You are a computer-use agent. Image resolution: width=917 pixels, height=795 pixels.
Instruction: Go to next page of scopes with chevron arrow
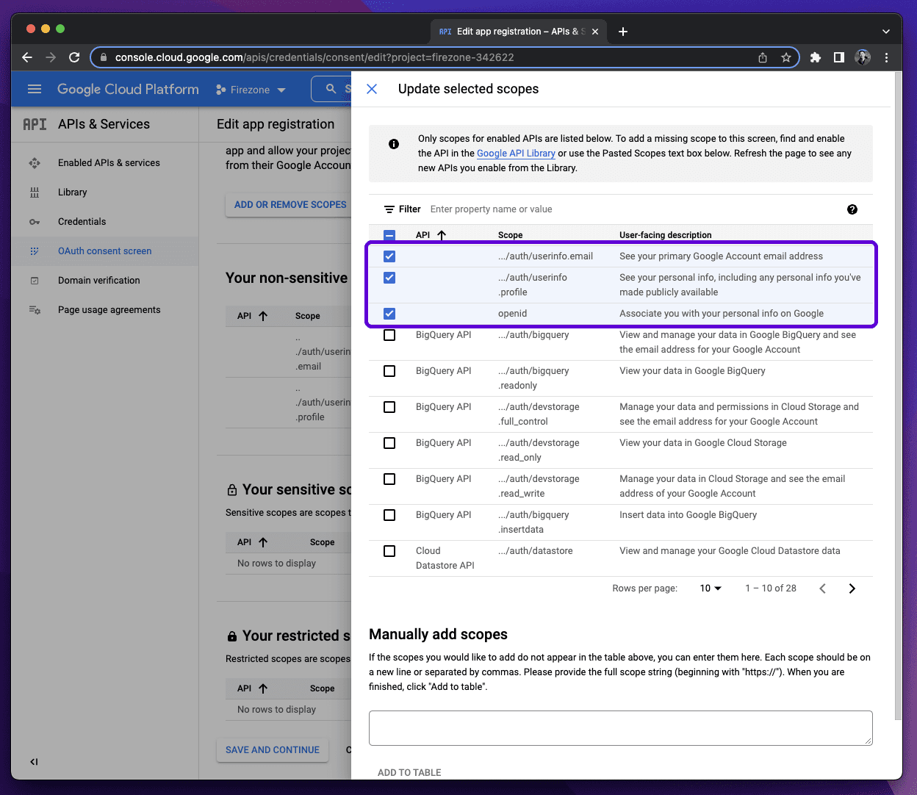coord(852,588)
